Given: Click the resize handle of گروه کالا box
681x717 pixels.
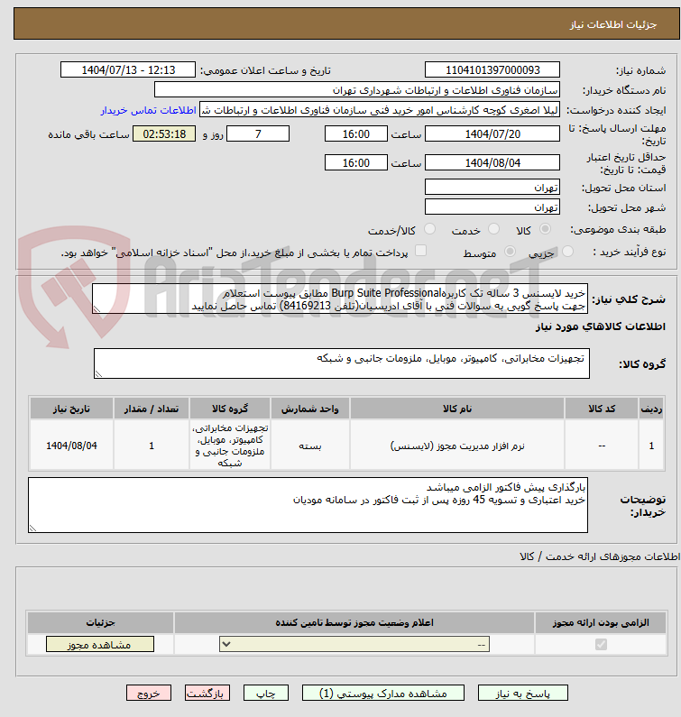Looking at the screenshot, I should [x=99, y=374].
